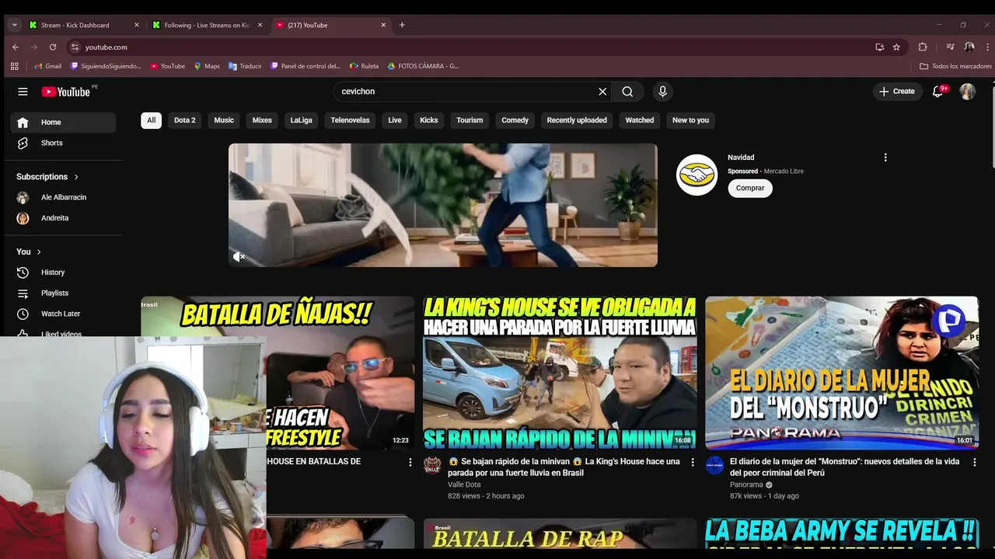Switch to the Following - Live Streams on Kick tab
Viewport: 995px width, 559px height.
coord(207,25)
